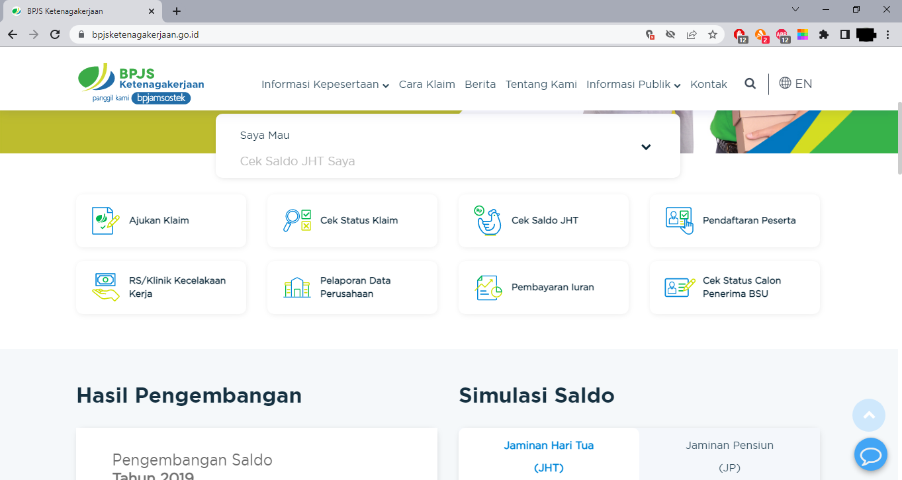Open the Pembayaran Iuran card

click(x=543, y=288)
